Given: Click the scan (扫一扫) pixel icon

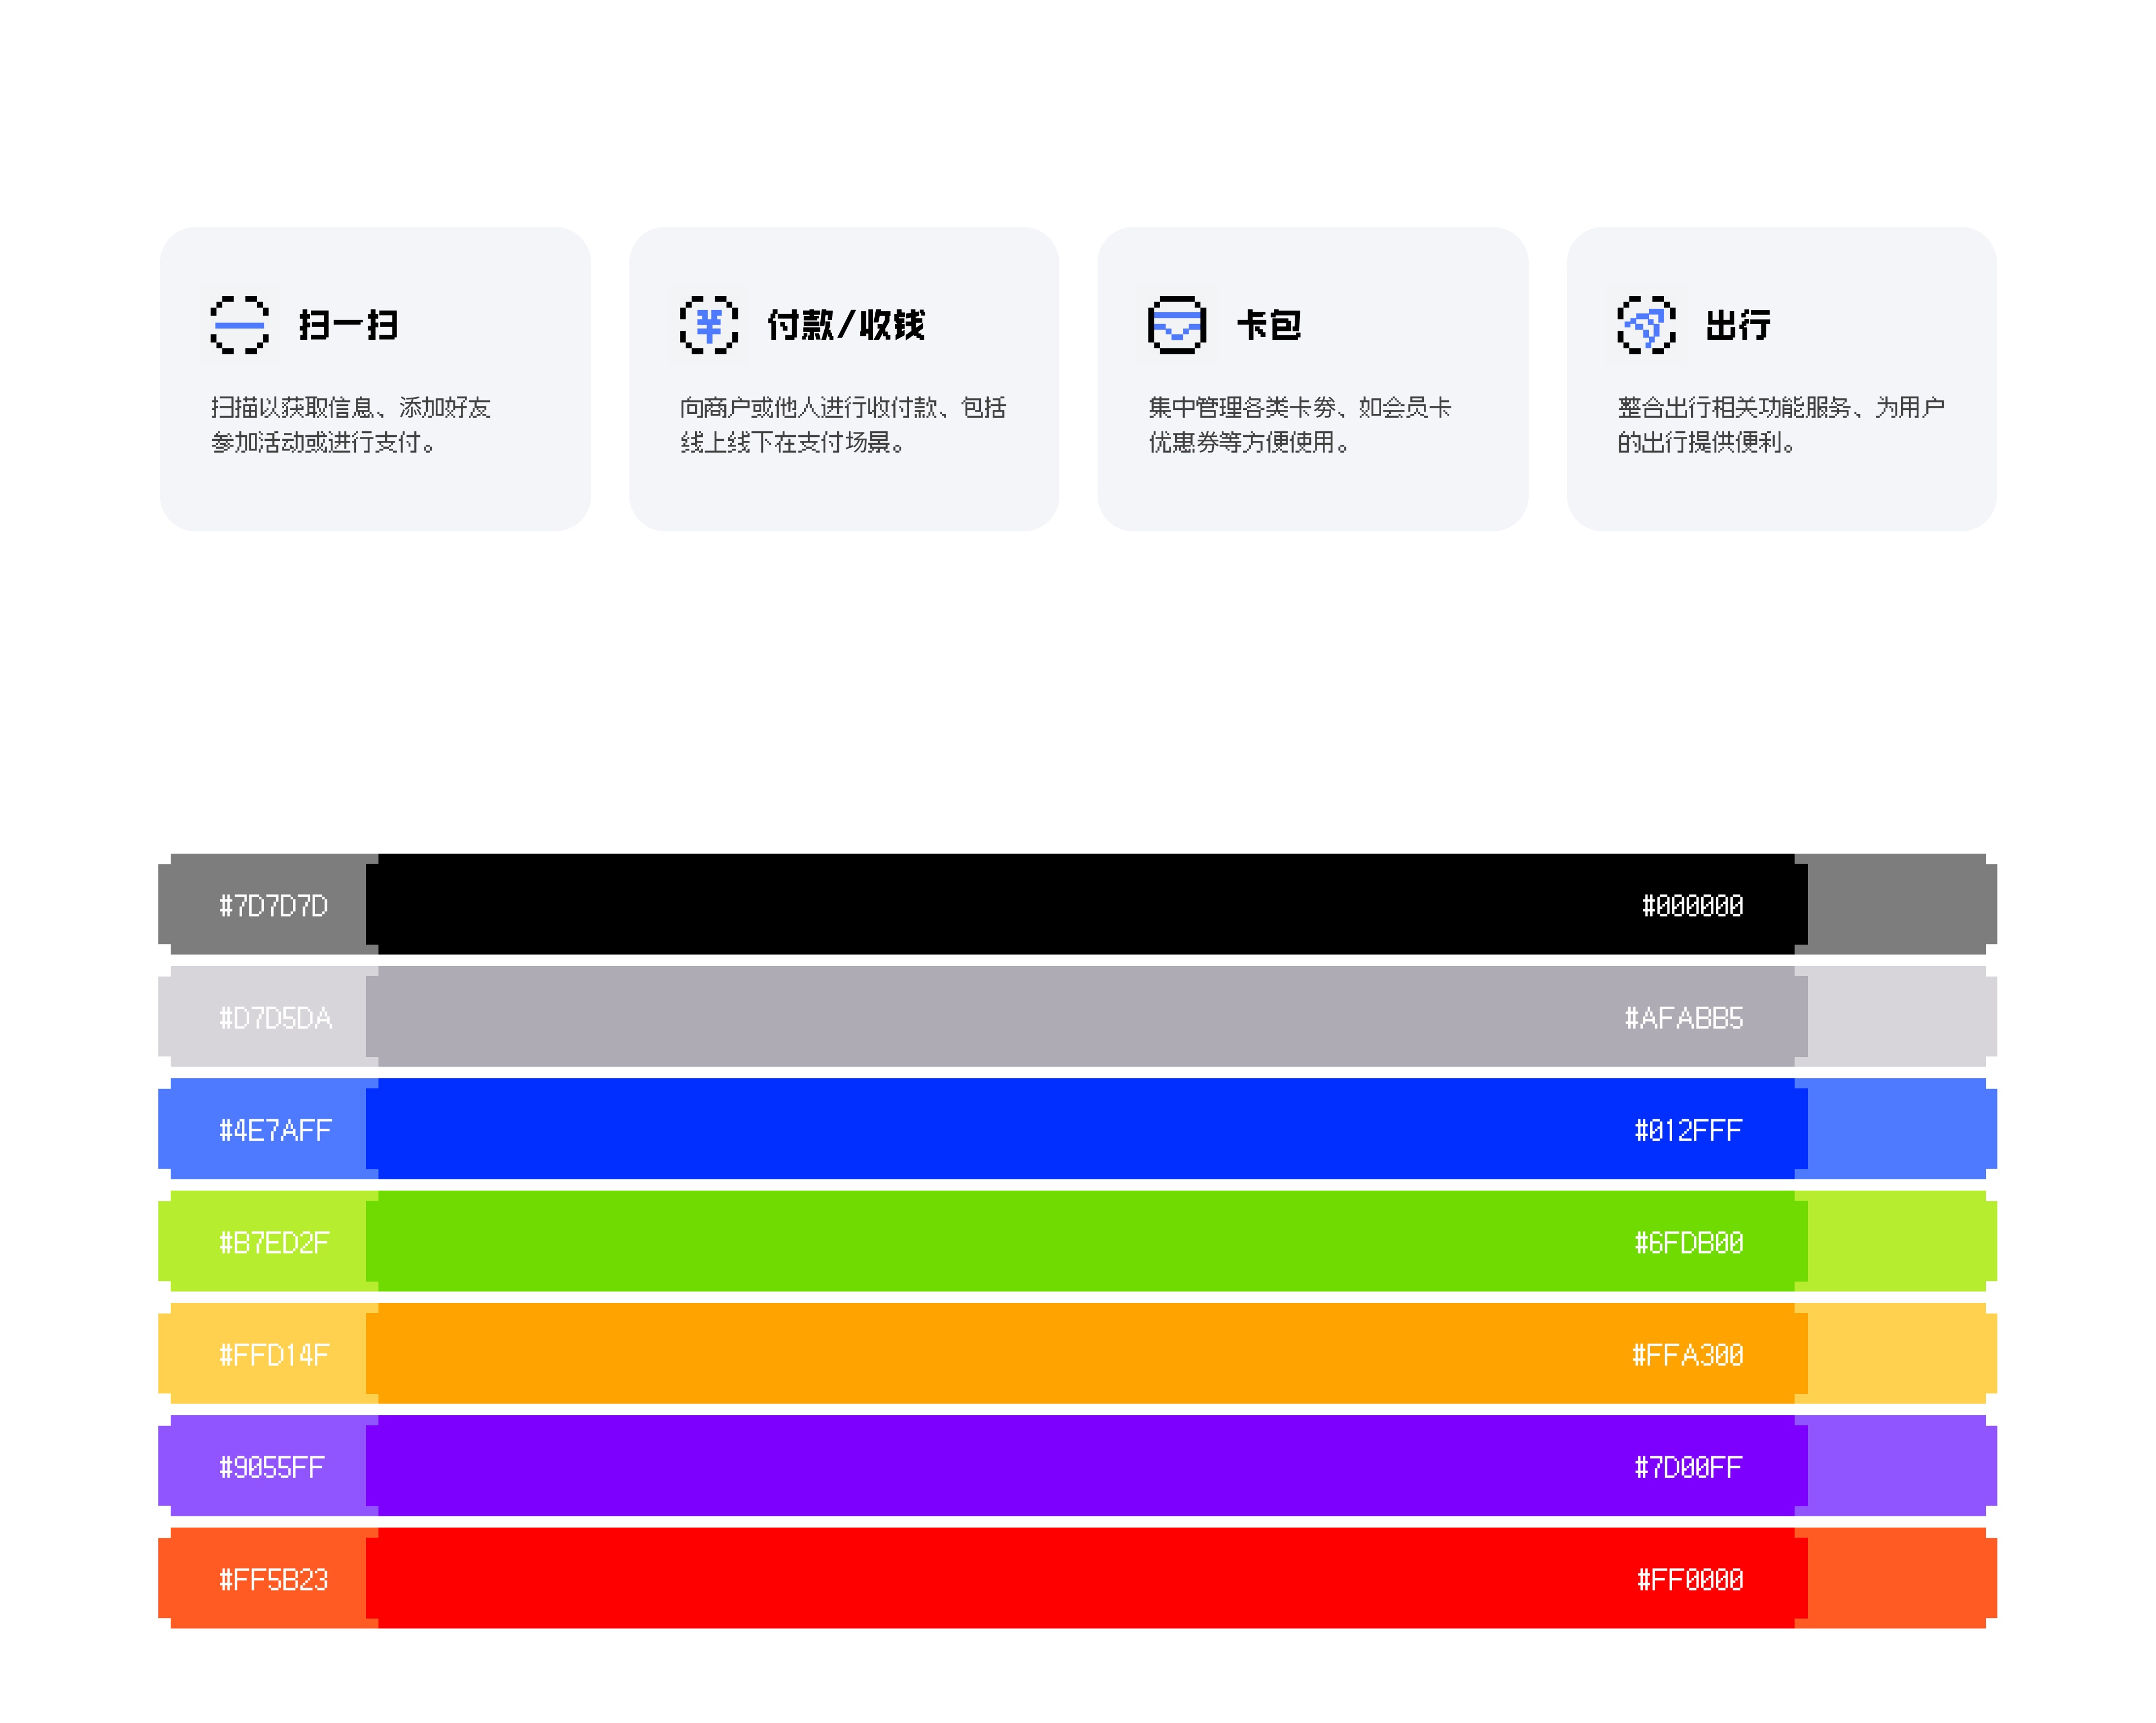Looking at the screenshot, I should click(239, 325).
